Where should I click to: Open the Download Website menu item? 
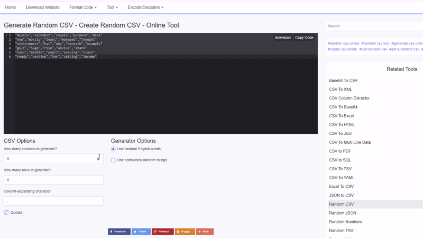43,7
